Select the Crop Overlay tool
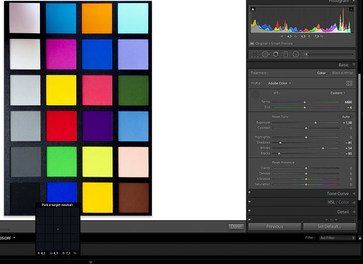 tap(255, 54)
